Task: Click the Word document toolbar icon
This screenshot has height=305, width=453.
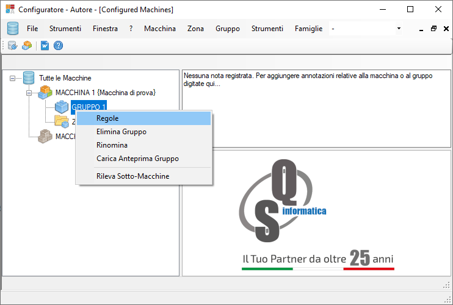Action: [45, 45]
